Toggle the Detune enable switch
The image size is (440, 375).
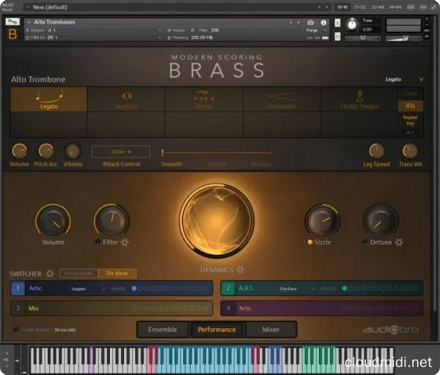point(364,242)
